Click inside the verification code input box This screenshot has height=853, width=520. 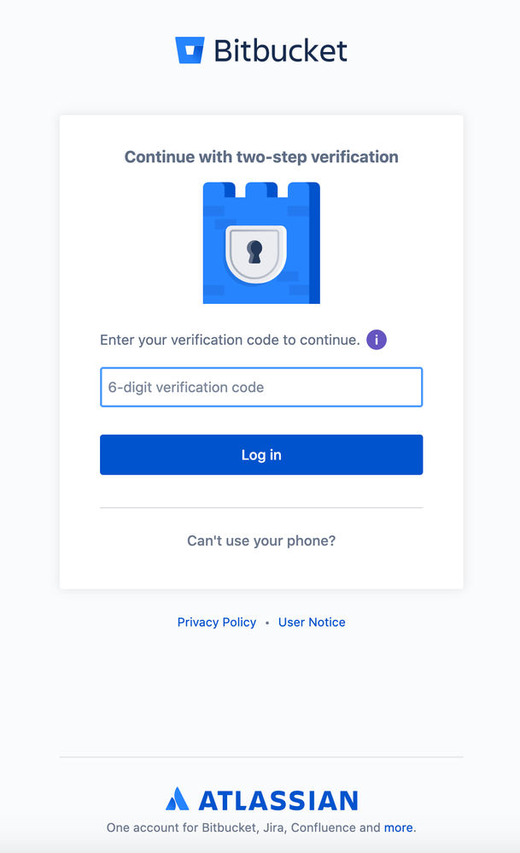tap(260, 387)
